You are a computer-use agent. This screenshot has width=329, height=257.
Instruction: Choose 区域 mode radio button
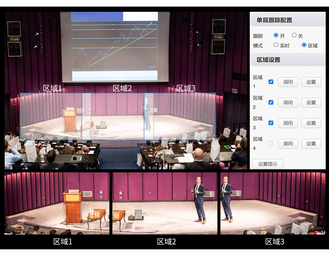click(304, 45)
